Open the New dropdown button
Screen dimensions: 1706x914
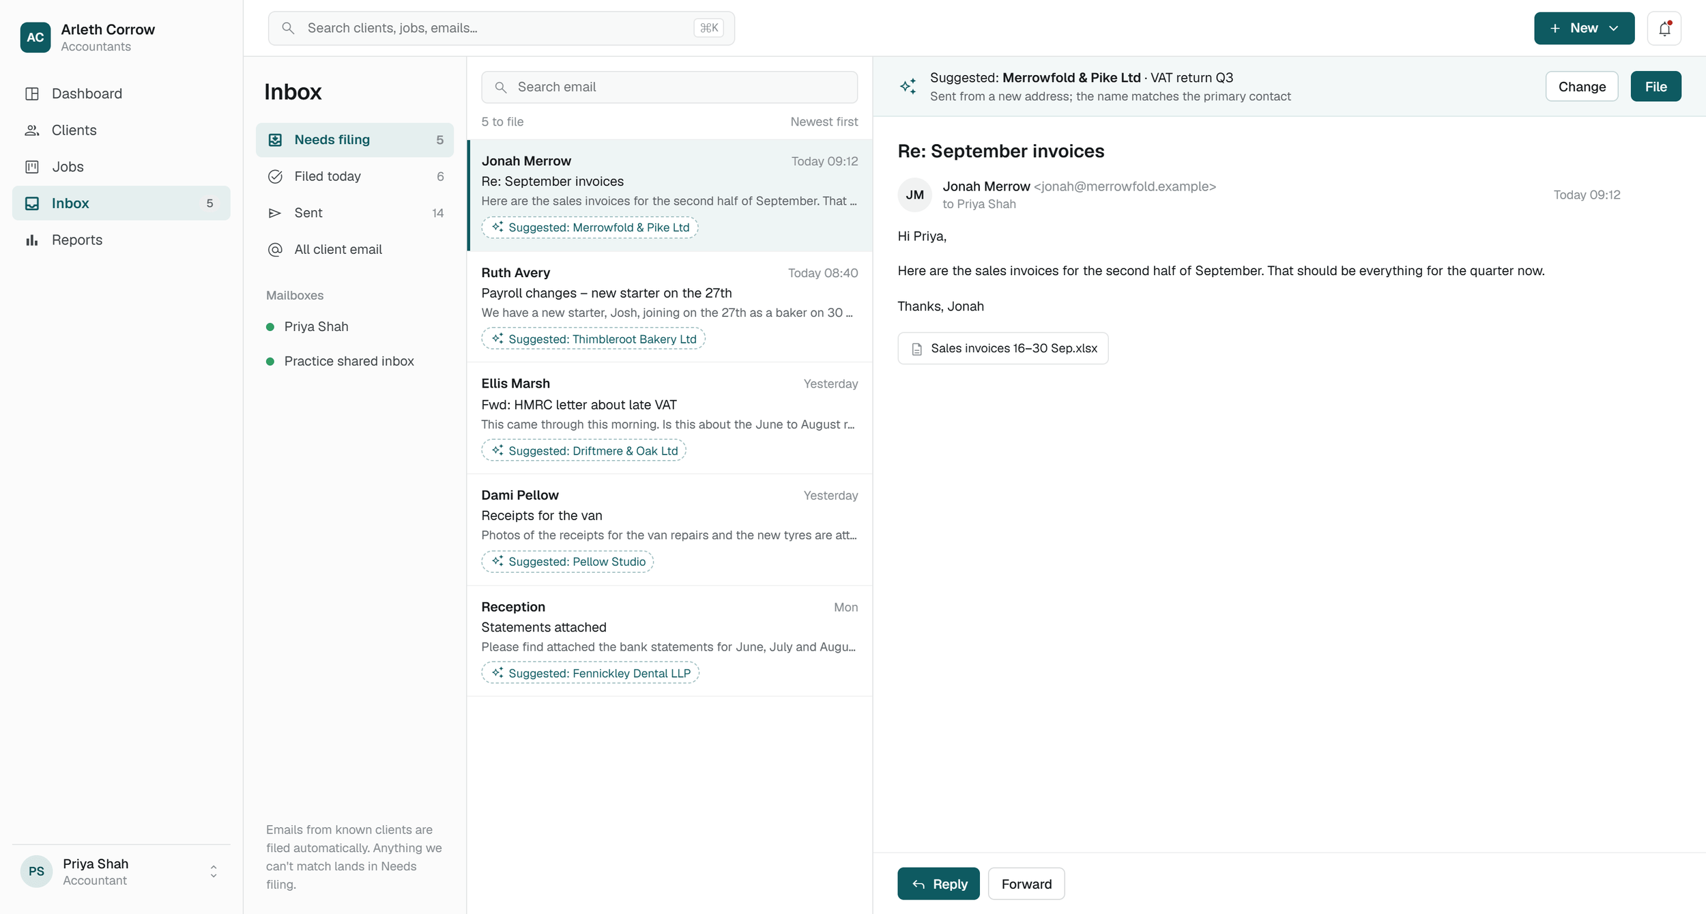pos(1584,28)
